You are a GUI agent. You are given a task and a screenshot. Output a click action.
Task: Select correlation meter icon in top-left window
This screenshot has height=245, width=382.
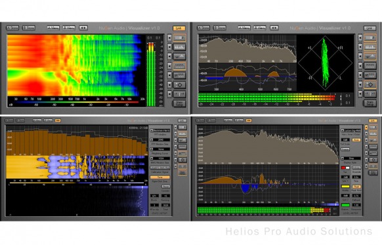click(x=179, y=94)
